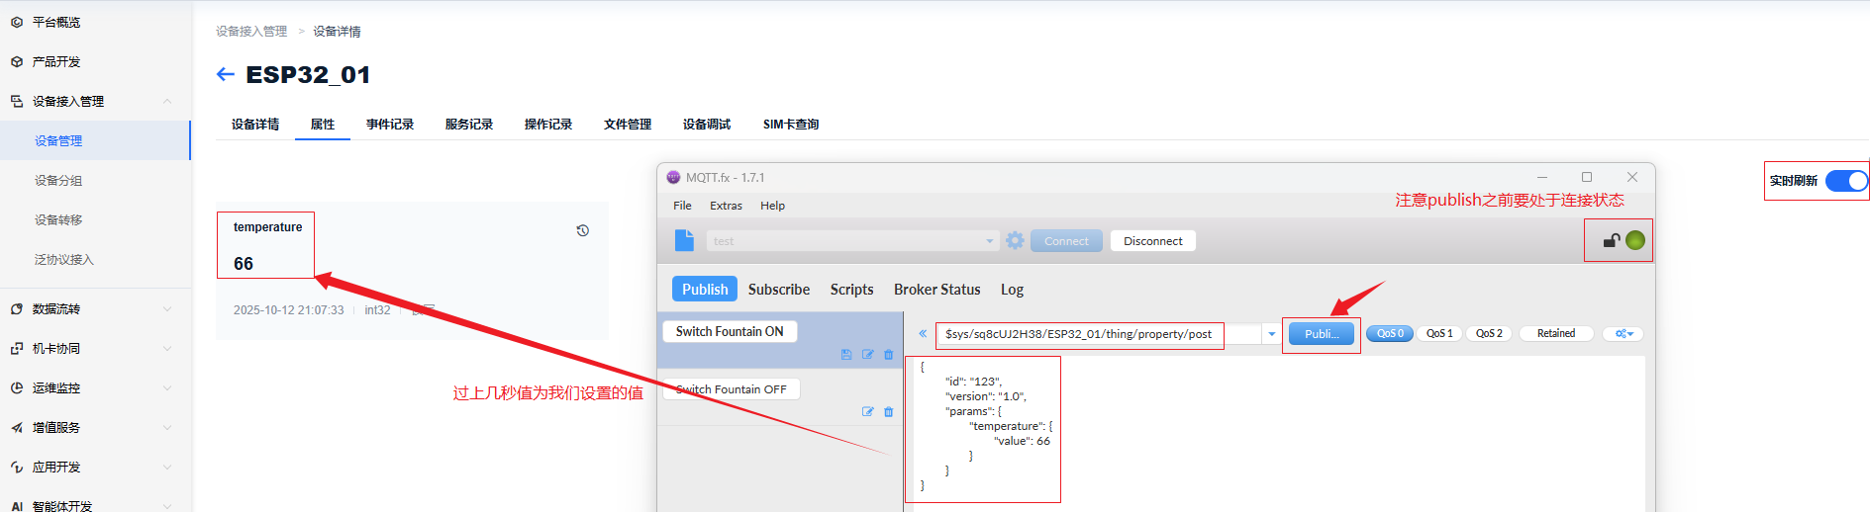Open MQTT.fx connection settings gear
Screen dimensions: 1870x512
tap(1015, 240)
